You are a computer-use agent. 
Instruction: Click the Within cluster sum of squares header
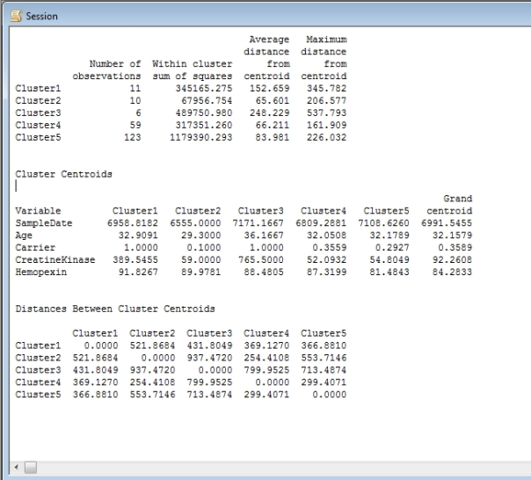(193, 69)
